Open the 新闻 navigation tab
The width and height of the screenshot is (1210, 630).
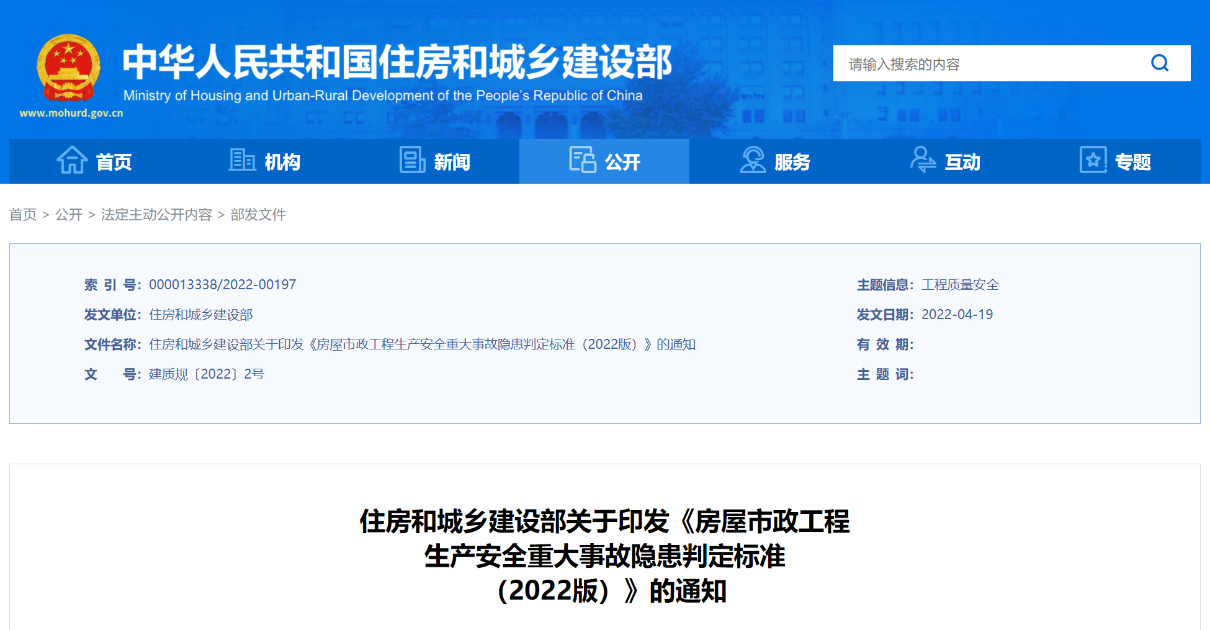tap(434, 161)
